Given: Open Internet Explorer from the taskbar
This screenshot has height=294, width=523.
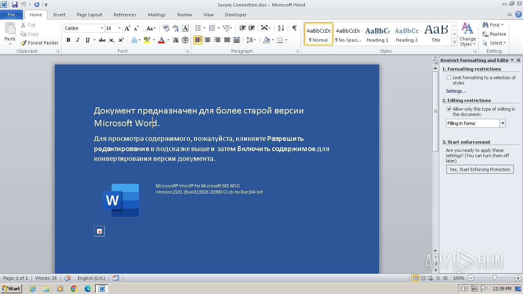Looking at the screenshot, I should click(x=32, y=289).
